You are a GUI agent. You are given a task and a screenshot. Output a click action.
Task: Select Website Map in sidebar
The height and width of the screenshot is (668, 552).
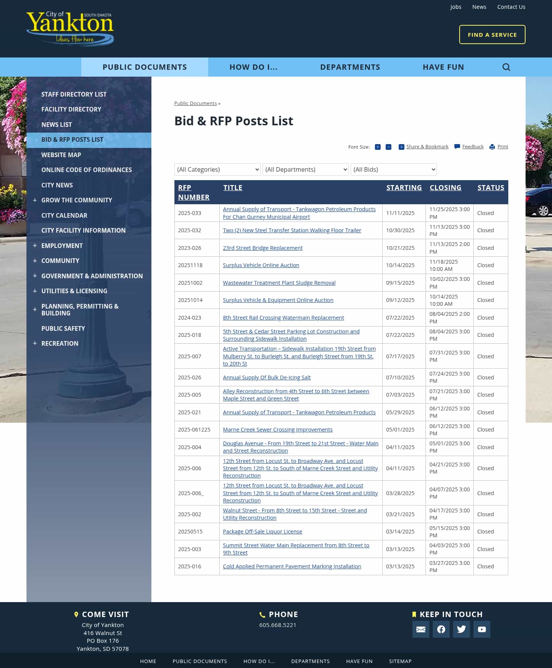(61, 155)
